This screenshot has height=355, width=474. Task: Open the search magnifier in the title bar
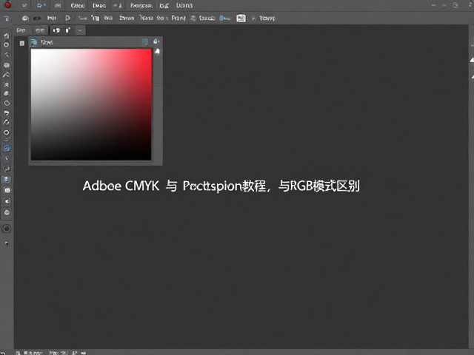(455, 5)
